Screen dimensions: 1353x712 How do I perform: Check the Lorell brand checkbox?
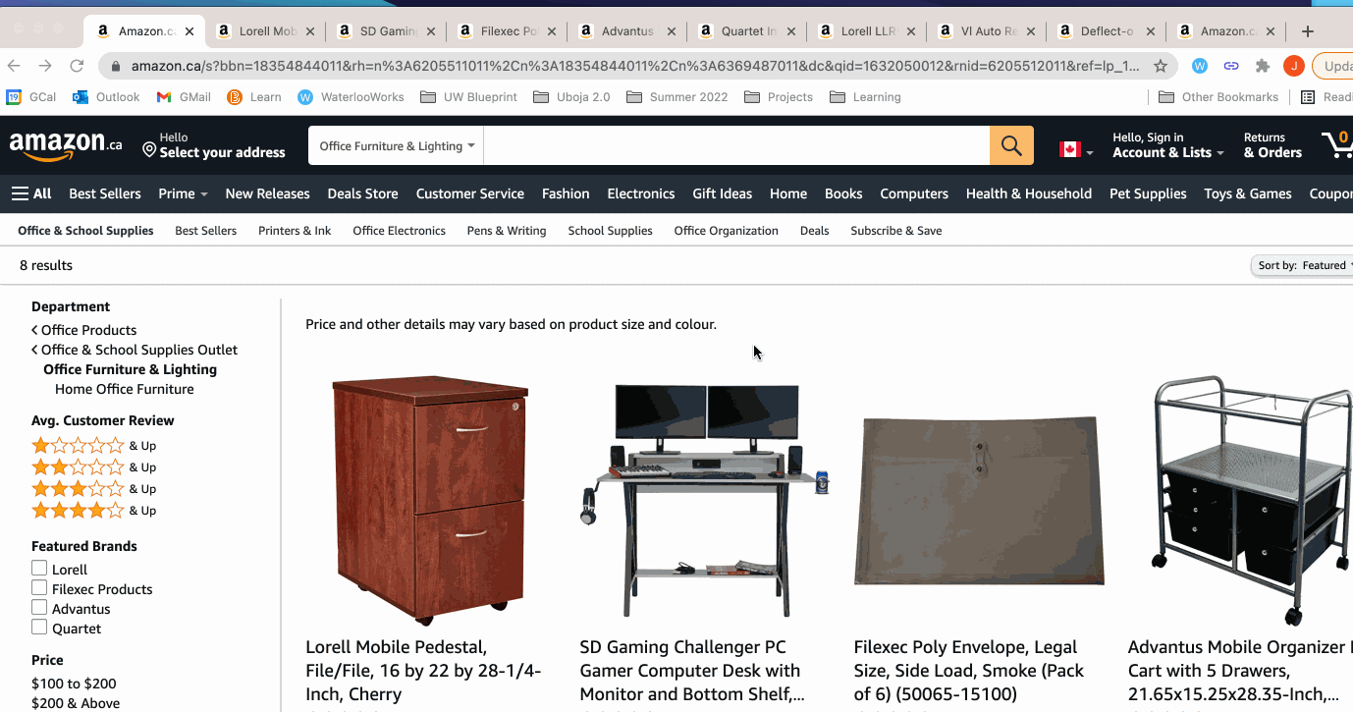[x=39, y=569]
